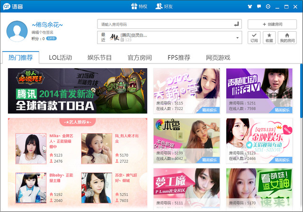Click the QT logo icon
303x212 pixels.
pos(7,7)
